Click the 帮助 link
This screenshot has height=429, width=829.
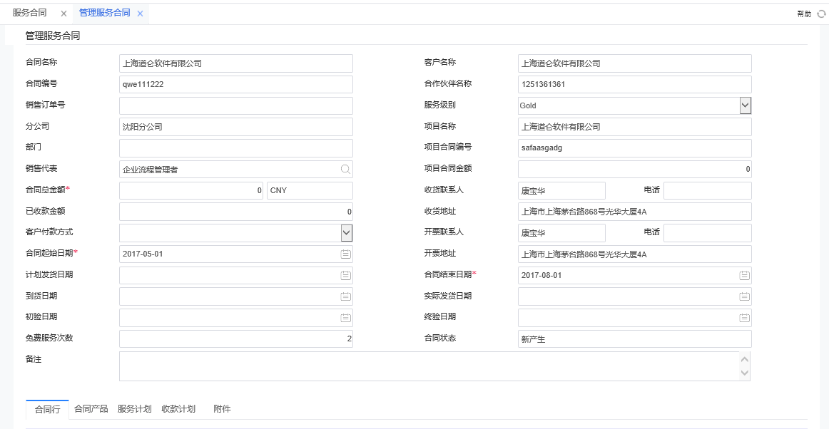pos(803,13)
